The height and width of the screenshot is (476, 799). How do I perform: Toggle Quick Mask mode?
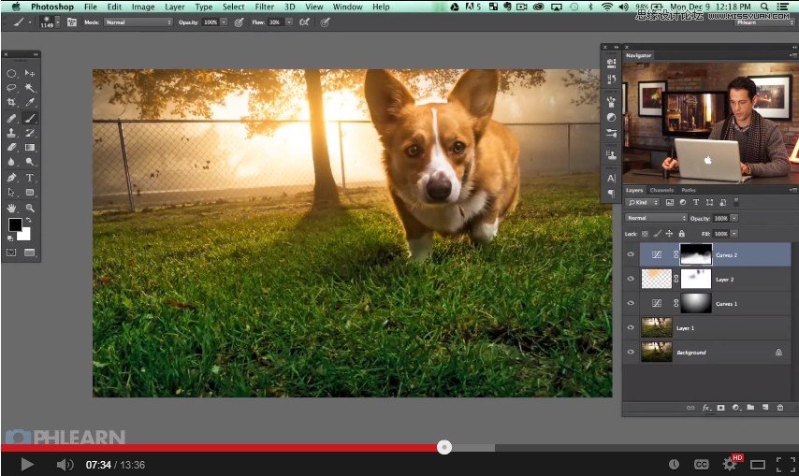click(11, 252)
